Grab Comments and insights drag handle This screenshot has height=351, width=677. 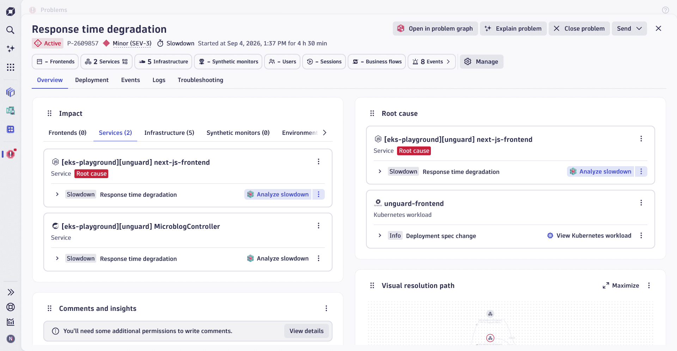(x=49, y=308)
